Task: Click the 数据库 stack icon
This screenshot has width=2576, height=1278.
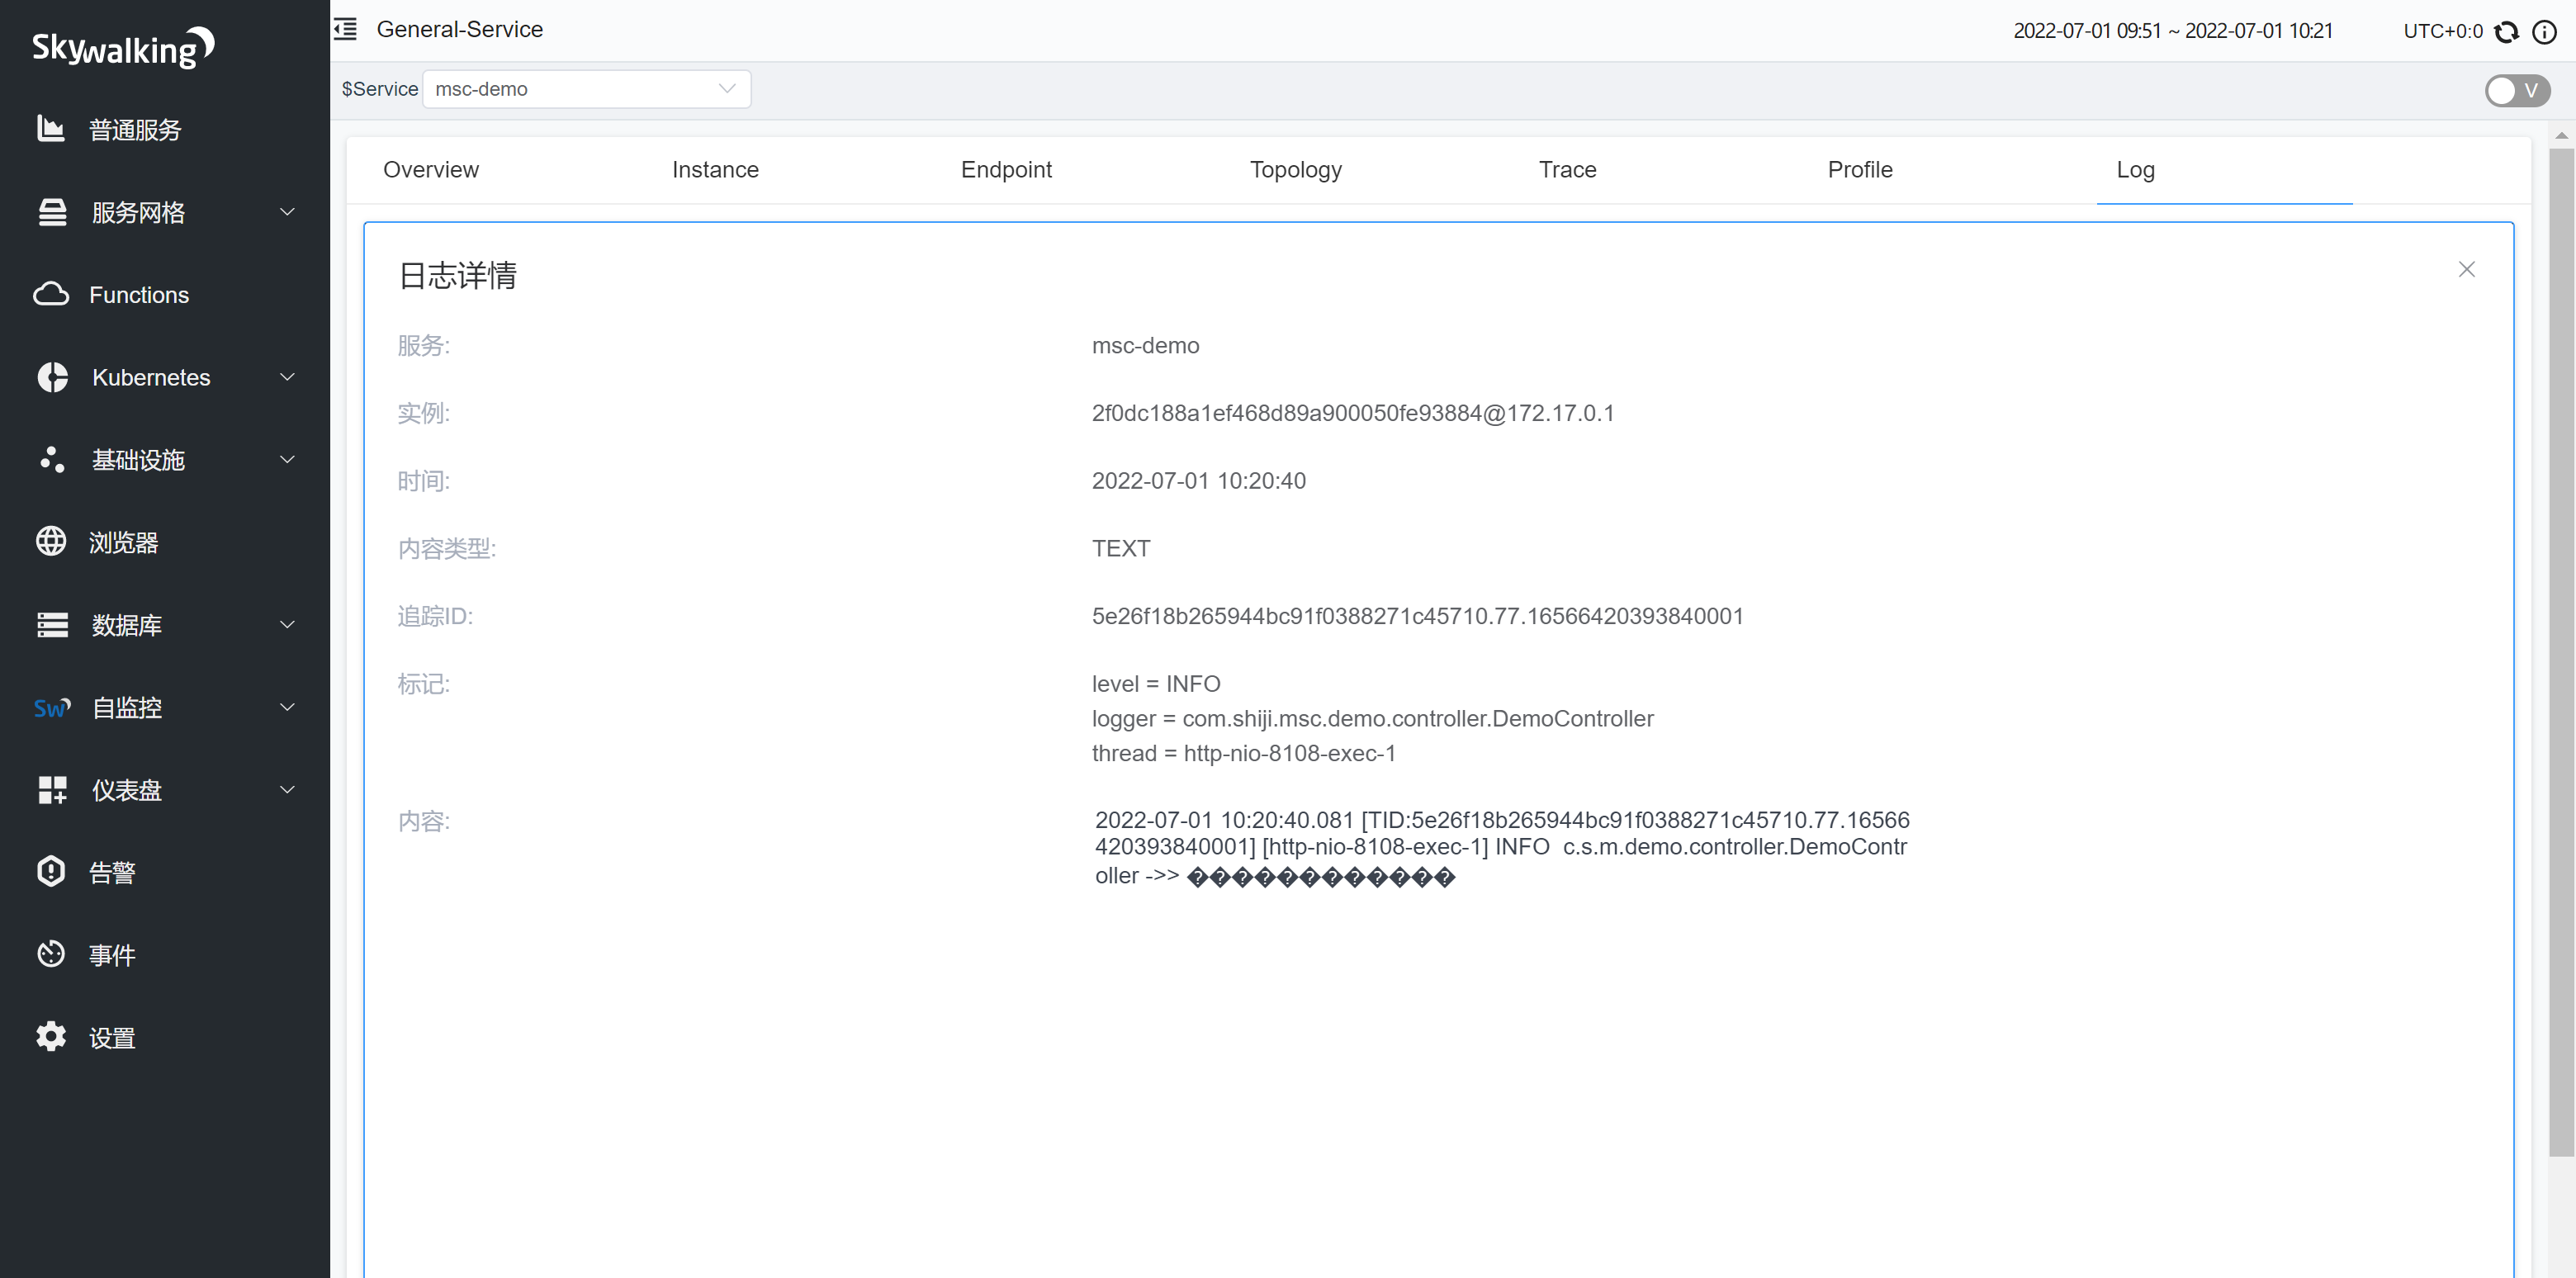Action: pos(52,625)
